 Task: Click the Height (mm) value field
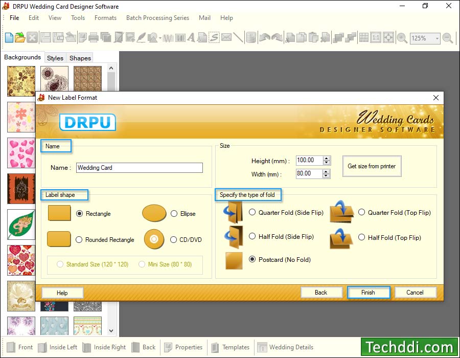point(310,160)
